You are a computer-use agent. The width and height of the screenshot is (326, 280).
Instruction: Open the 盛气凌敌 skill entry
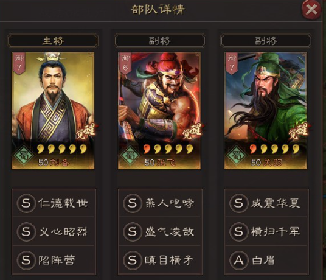[160, 231]
